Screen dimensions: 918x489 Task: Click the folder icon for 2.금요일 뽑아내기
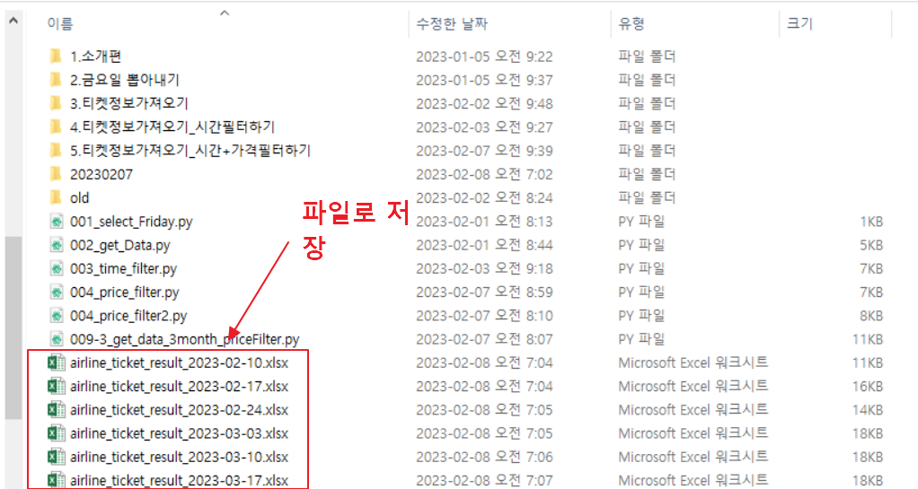[x=56, y=80]
